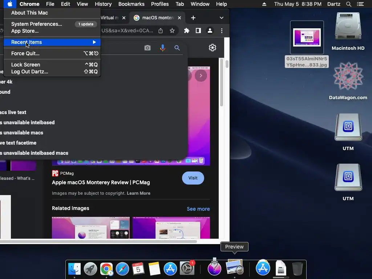Open Spotlight search in menu bar
Screen dimensions: 372x279
348,4
